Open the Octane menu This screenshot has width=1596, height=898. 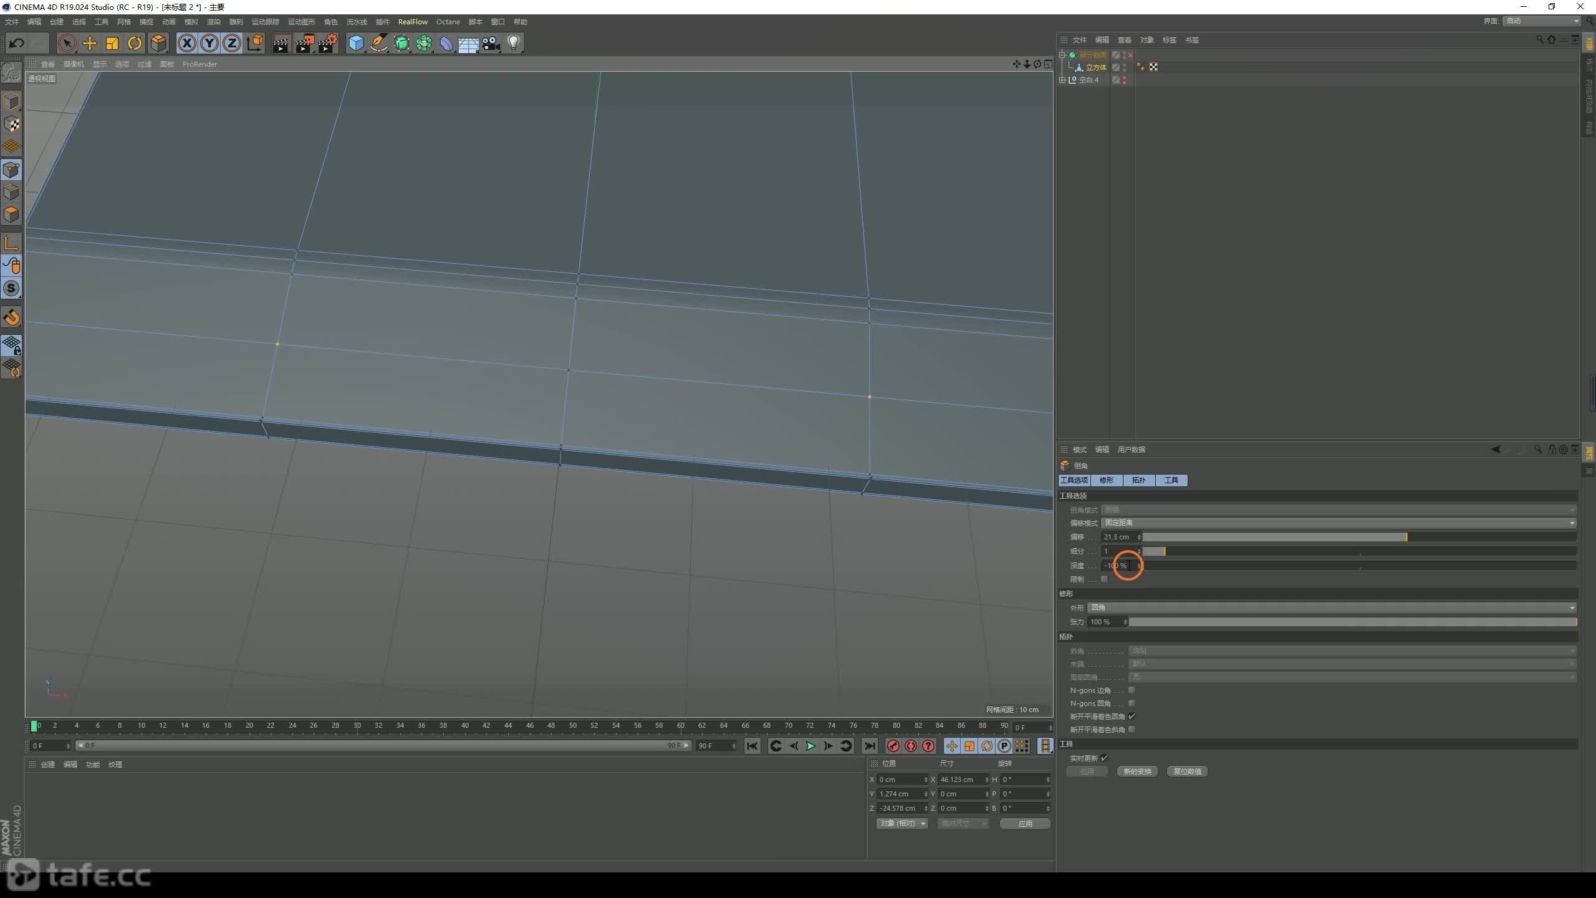point(448,22)
